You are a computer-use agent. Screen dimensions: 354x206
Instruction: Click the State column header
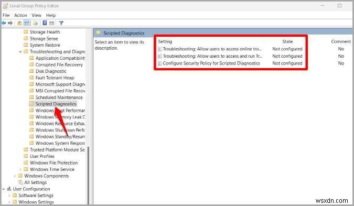(287, 41)
